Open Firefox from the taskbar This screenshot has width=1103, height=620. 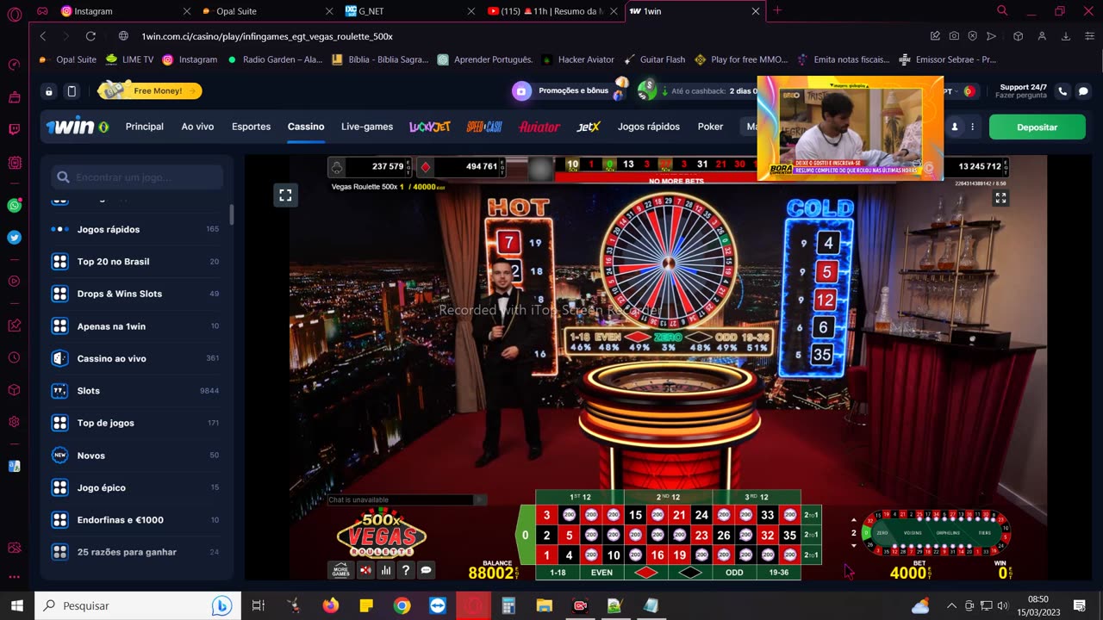click(x=330, y=605)
